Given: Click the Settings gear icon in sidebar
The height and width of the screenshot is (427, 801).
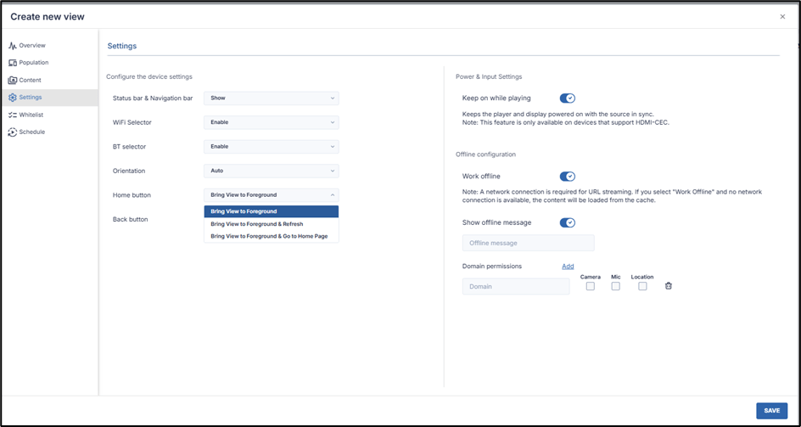Looking at the screenshot, I should (13, 98).
